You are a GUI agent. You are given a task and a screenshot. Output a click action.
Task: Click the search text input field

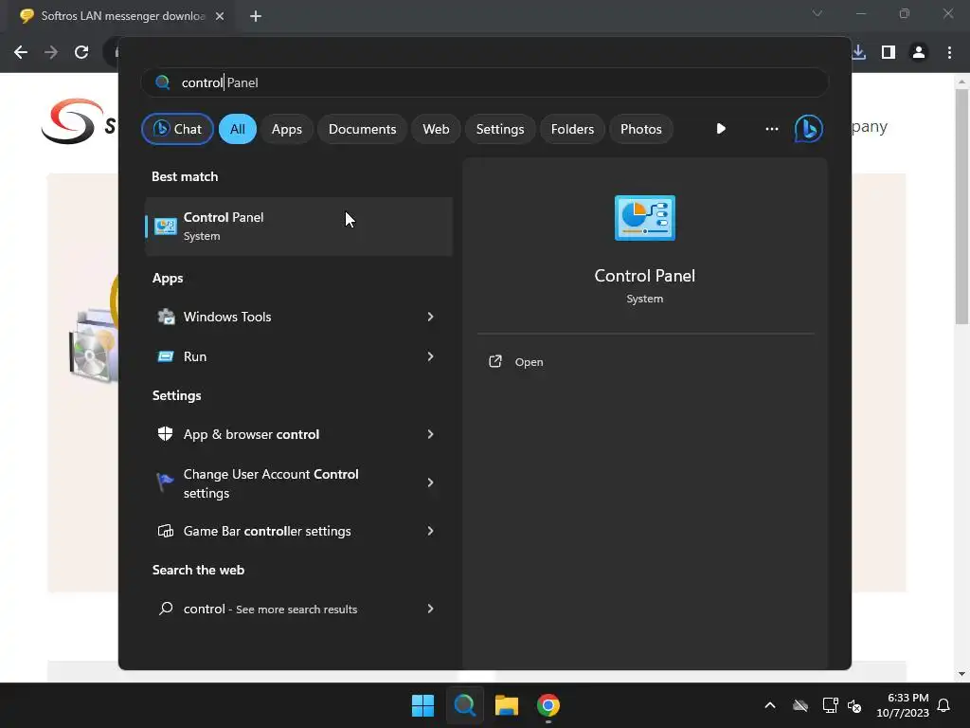[485, 82]
